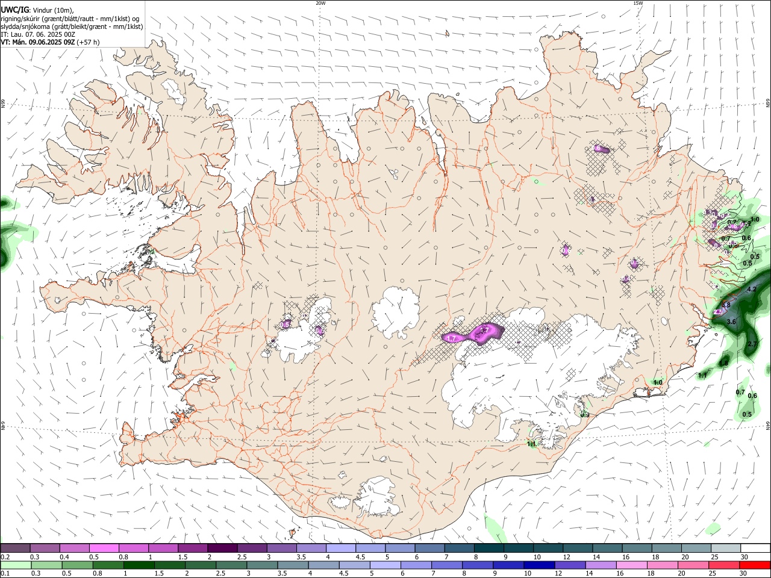Click the pale green 0.1 rain legend swatch
The image size is (771, 578).
click(15, 565)
